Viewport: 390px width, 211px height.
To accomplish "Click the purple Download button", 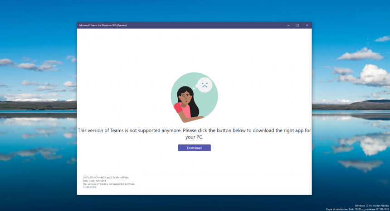I will pyautogui.click(x=194, y=148).
